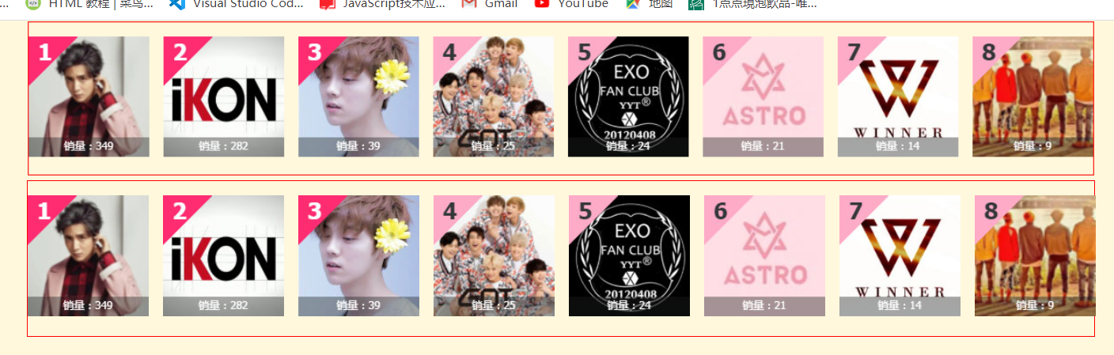Click top row flower-hair portrait ranked 3

coord(358,96)
